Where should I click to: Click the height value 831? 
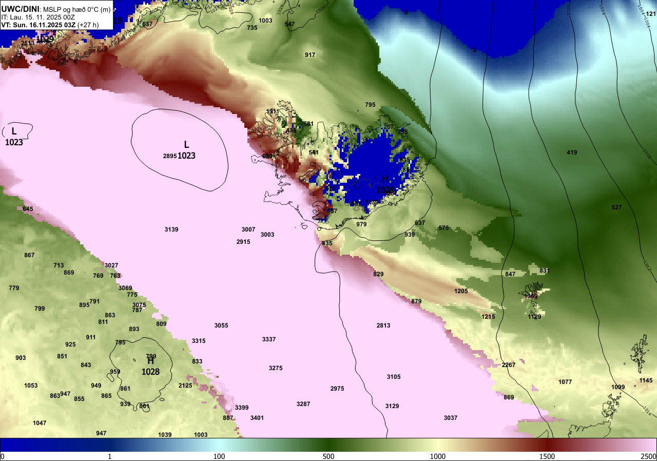(545, 271)
